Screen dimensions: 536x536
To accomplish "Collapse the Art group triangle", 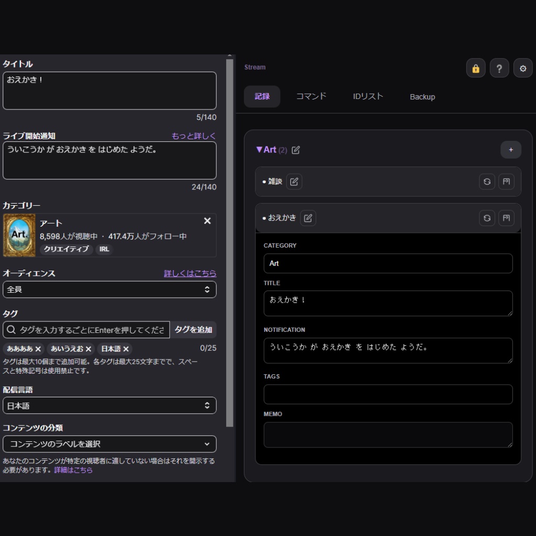I will pyautogui.click(x=259, y=150).
